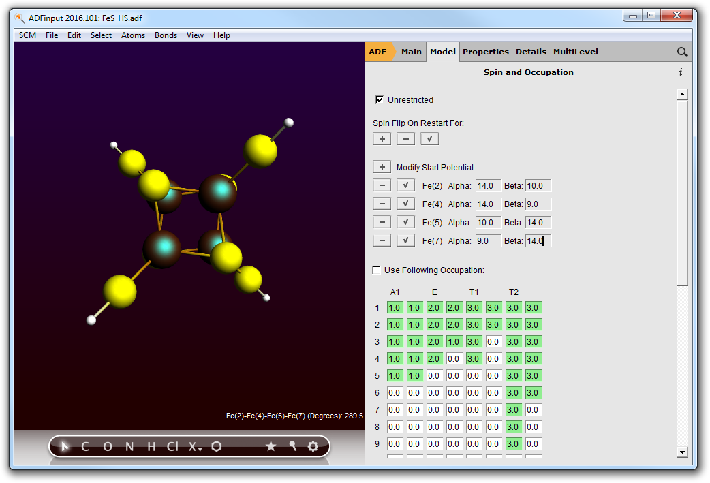Click first T2 occupation cell in row 9
This screenshot has height=483, width=710.
tap(514, 444)
